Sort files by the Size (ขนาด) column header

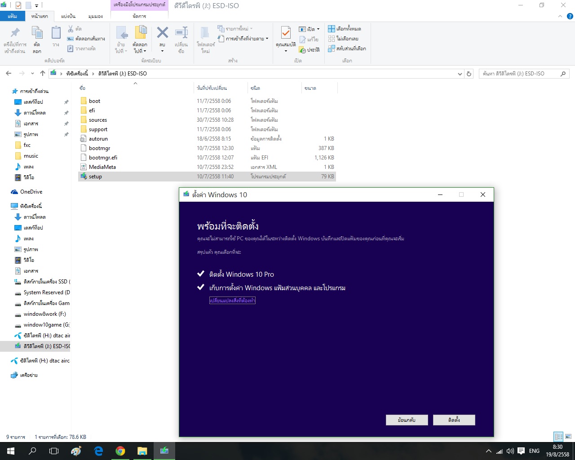[x=319, y=88]
